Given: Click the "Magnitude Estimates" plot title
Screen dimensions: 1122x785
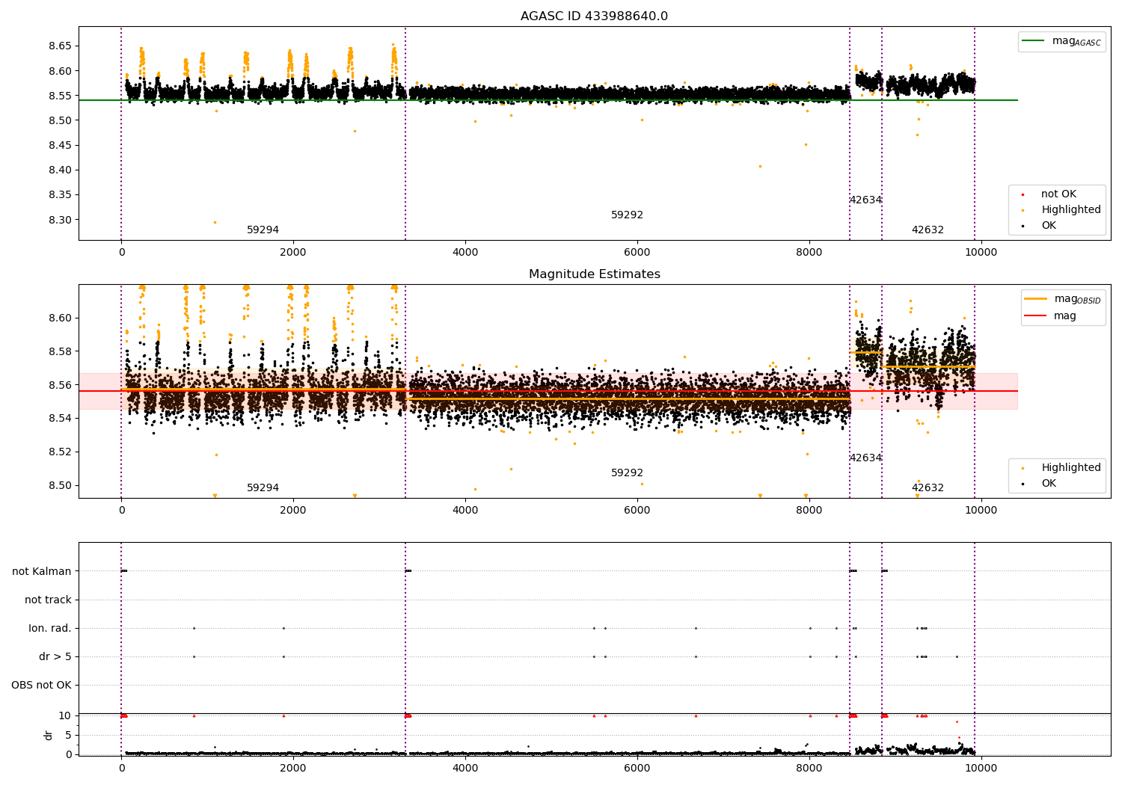Looking at the screenshot, I should click(594, 274).
